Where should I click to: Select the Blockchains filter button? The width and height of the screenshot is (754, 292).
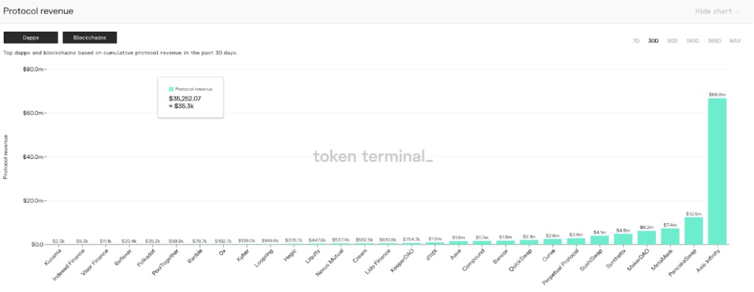(x=90, y=38)
